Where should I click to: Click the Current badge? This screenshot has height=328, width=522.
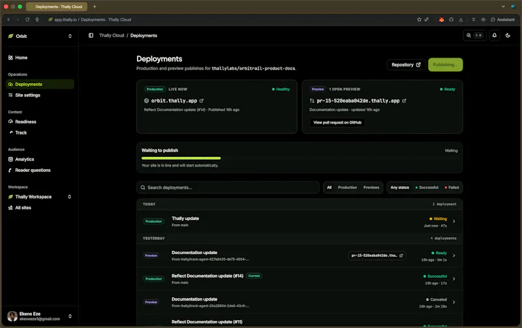(x=254, y=276)
